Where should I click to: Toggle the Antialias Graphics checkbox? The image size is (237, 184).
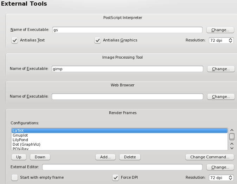click(97, 40)
